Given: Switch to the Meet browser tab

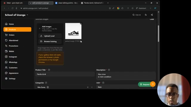Looking at the screenshot, I should pos(15,3).
